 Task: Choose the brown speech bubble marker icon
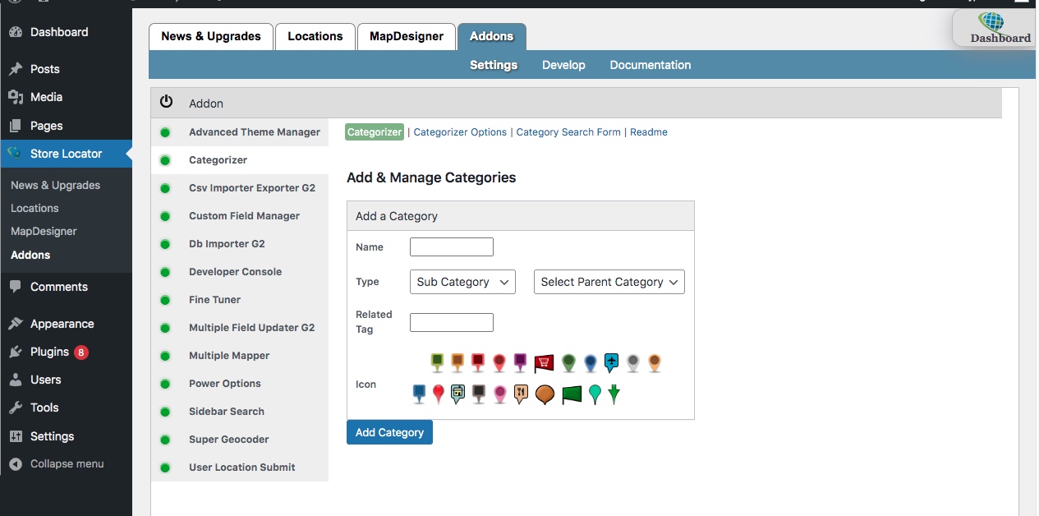click(x=545, y=395)
